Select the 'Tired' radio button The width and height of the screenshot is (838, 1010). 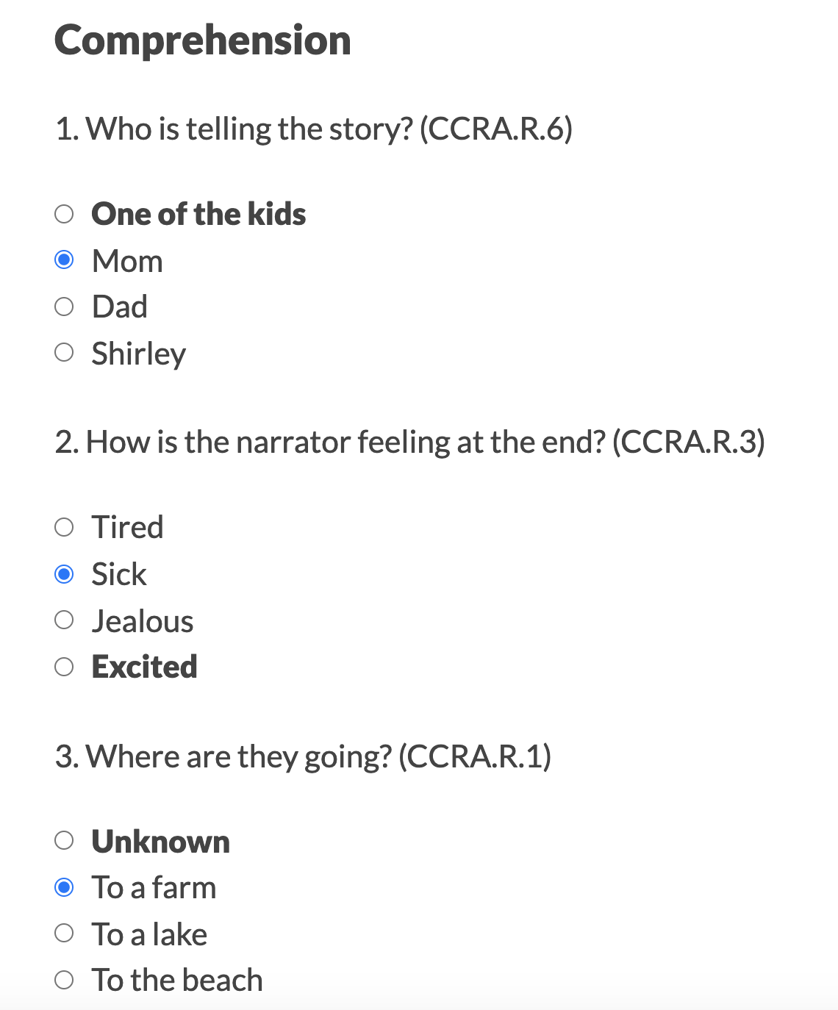65,527
